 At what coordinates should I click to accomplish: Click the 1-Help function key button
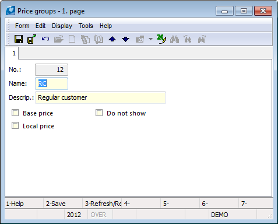[24, 204]
